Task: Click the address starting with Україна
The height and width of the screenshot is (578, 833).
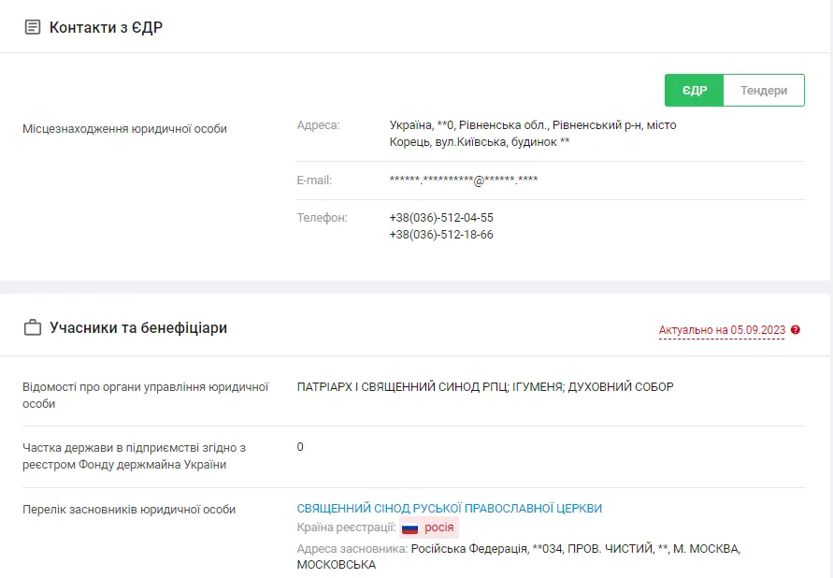Action: point(532,134)
